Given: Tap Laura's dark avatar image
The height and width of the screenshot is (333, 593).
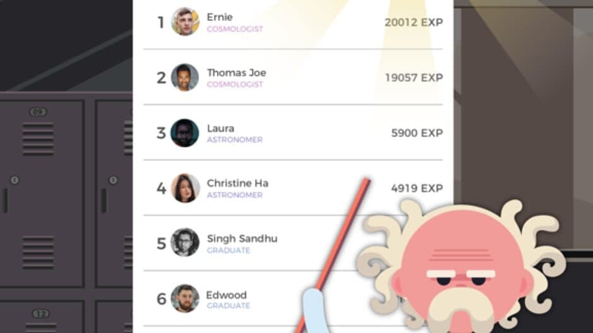Looking at the screenshot, I should (x=185, y=133).
